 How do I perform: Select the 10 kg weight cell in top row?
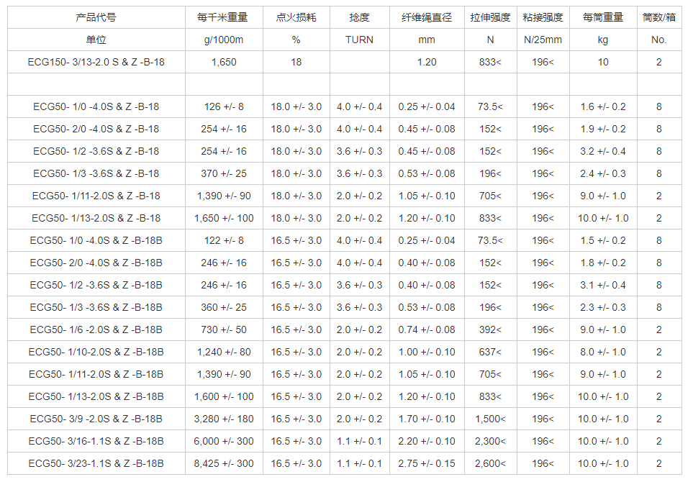[x=602, y=62]
